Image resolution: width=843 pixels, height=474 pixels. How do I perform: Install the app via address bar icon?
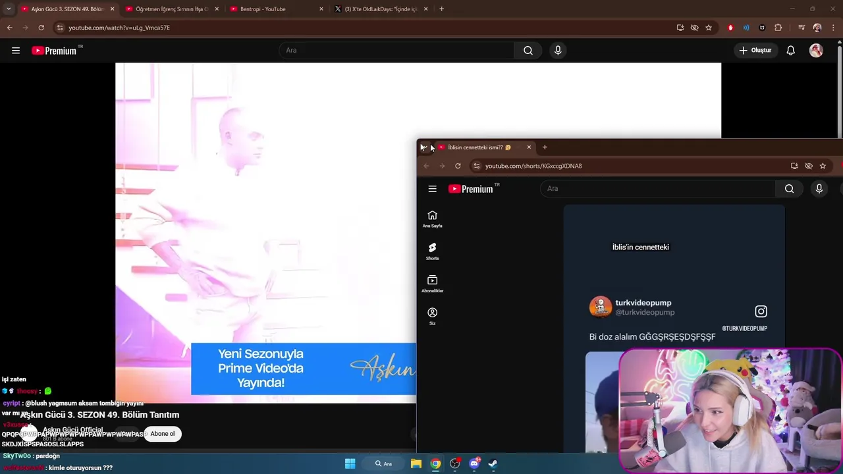[680, 28]
